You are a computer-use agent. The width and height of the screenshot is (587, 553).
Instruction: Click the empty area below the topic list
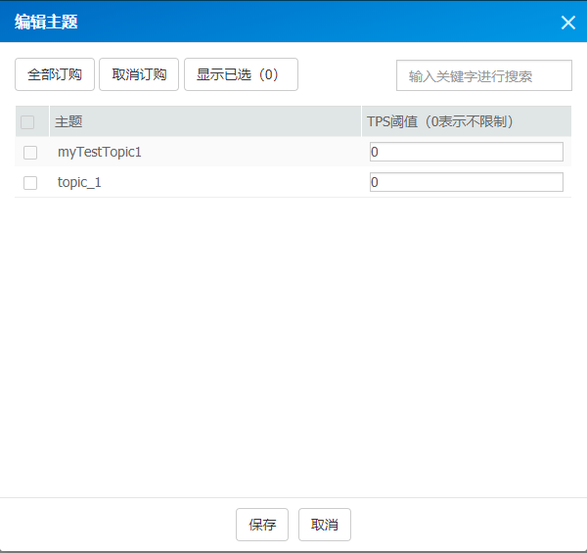[x=293, y=343]
